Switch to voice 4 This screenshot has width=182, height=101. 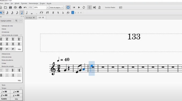81,13
